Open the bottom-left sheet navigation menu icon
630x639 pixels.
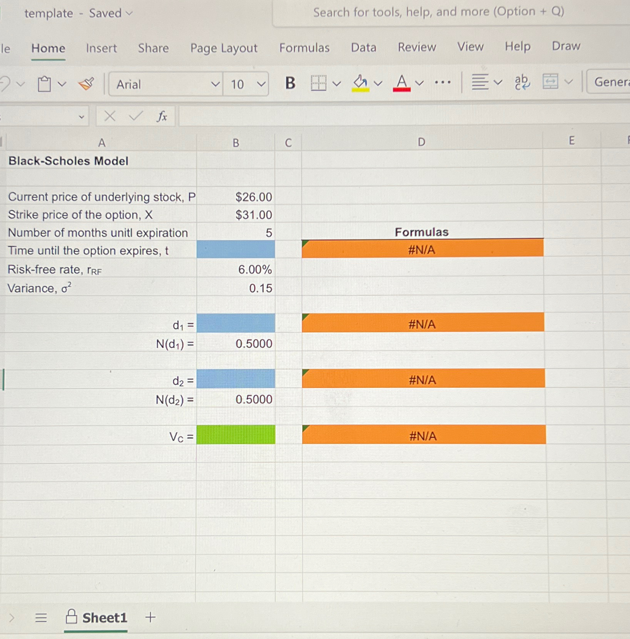click(40, 617)
